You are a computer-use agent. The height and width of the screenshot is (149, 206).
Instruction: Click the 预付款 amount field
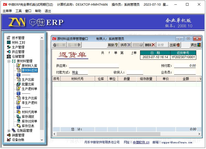coord(185,66)
